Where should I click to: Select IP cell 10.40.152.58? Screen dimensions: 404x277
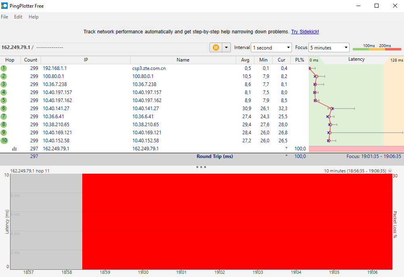[x=56, y=141]
